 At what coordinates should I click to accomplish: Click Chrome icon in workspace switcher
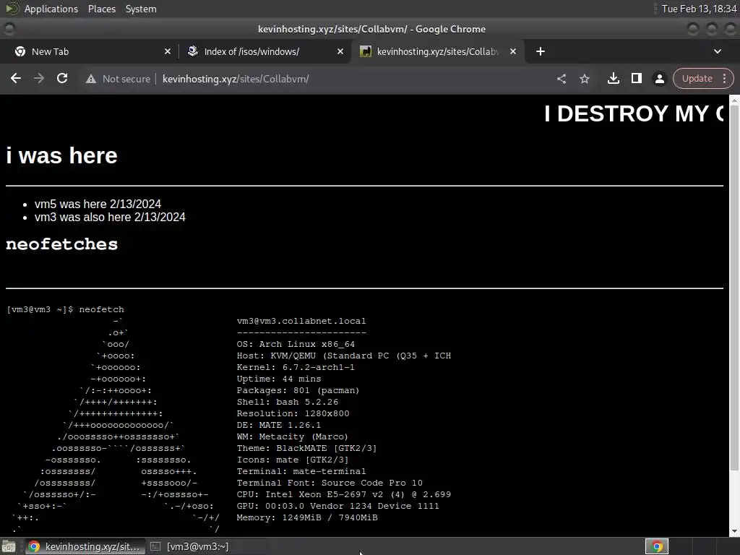(657, 546)
